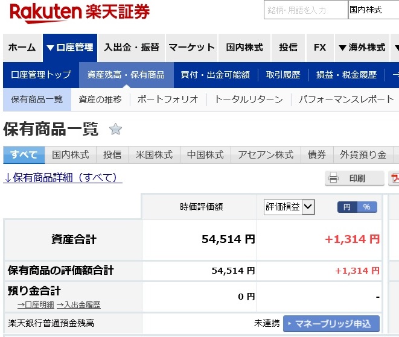Screen dimensions: 399x337
Task: Expand the 海外株式 menu
Action: pyautogui.click(x=362, y=48)
